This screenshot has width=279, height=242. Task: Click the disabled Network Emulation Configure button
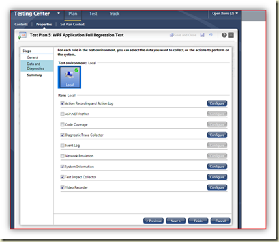[217, 156]
